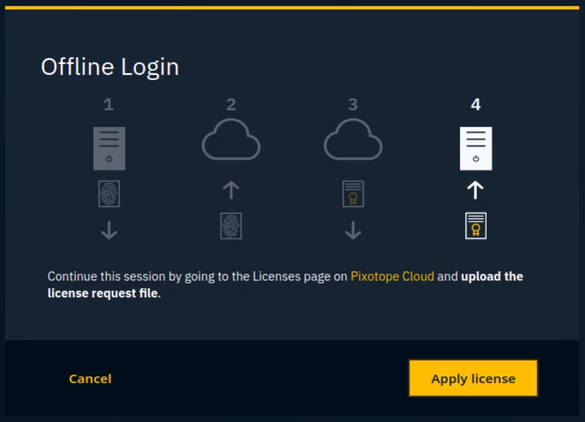Click the step 1 server machine icon
The image size is (585, 422).
pos(109,148)
